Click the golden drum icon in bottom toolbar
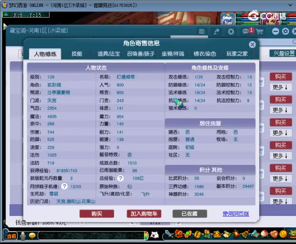Viewport: 296px width, 244px height. point(198,235)
